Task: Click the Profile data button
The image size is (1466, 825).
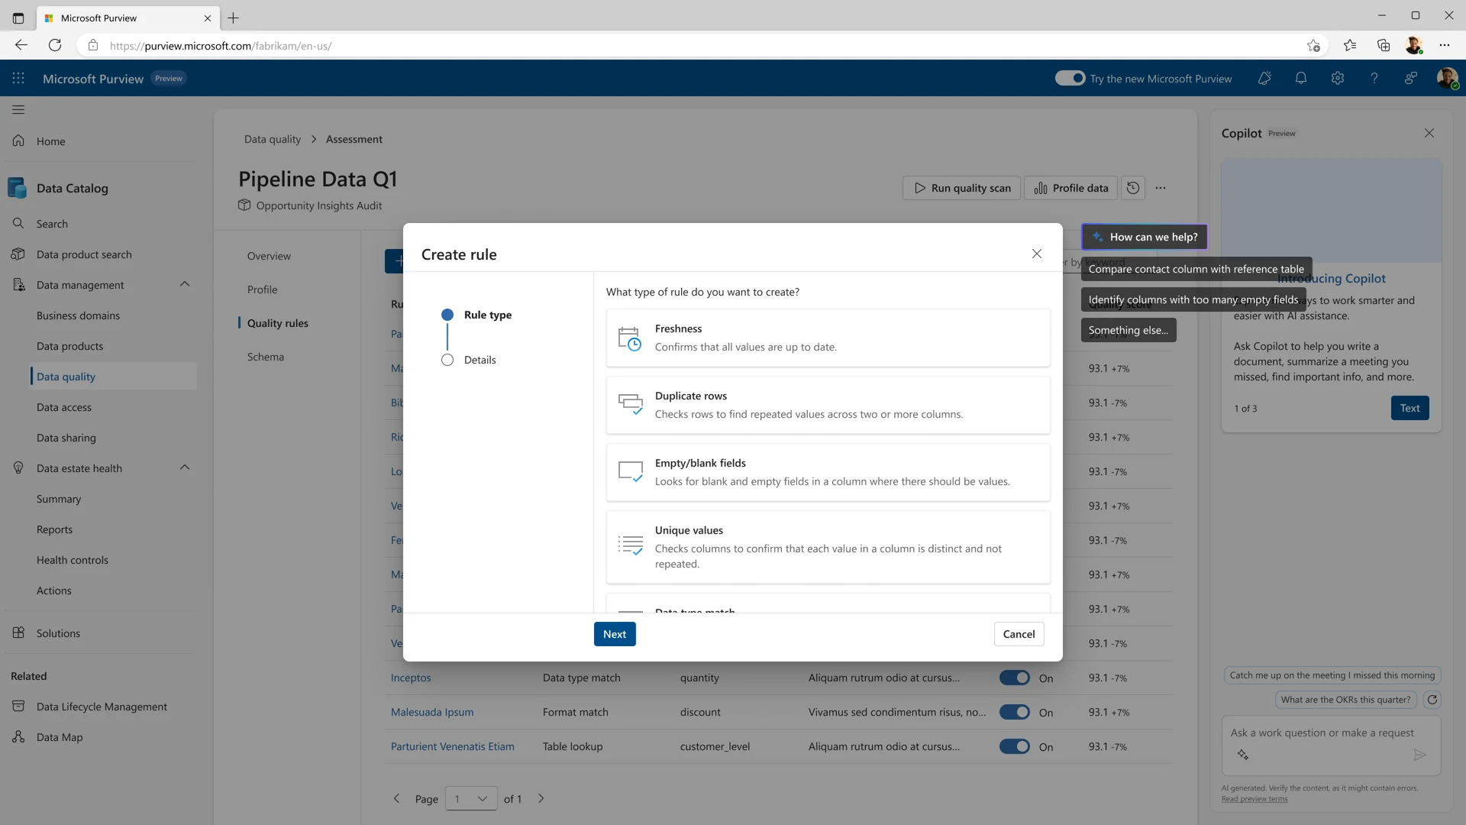Action: (x=1070, y=188)
